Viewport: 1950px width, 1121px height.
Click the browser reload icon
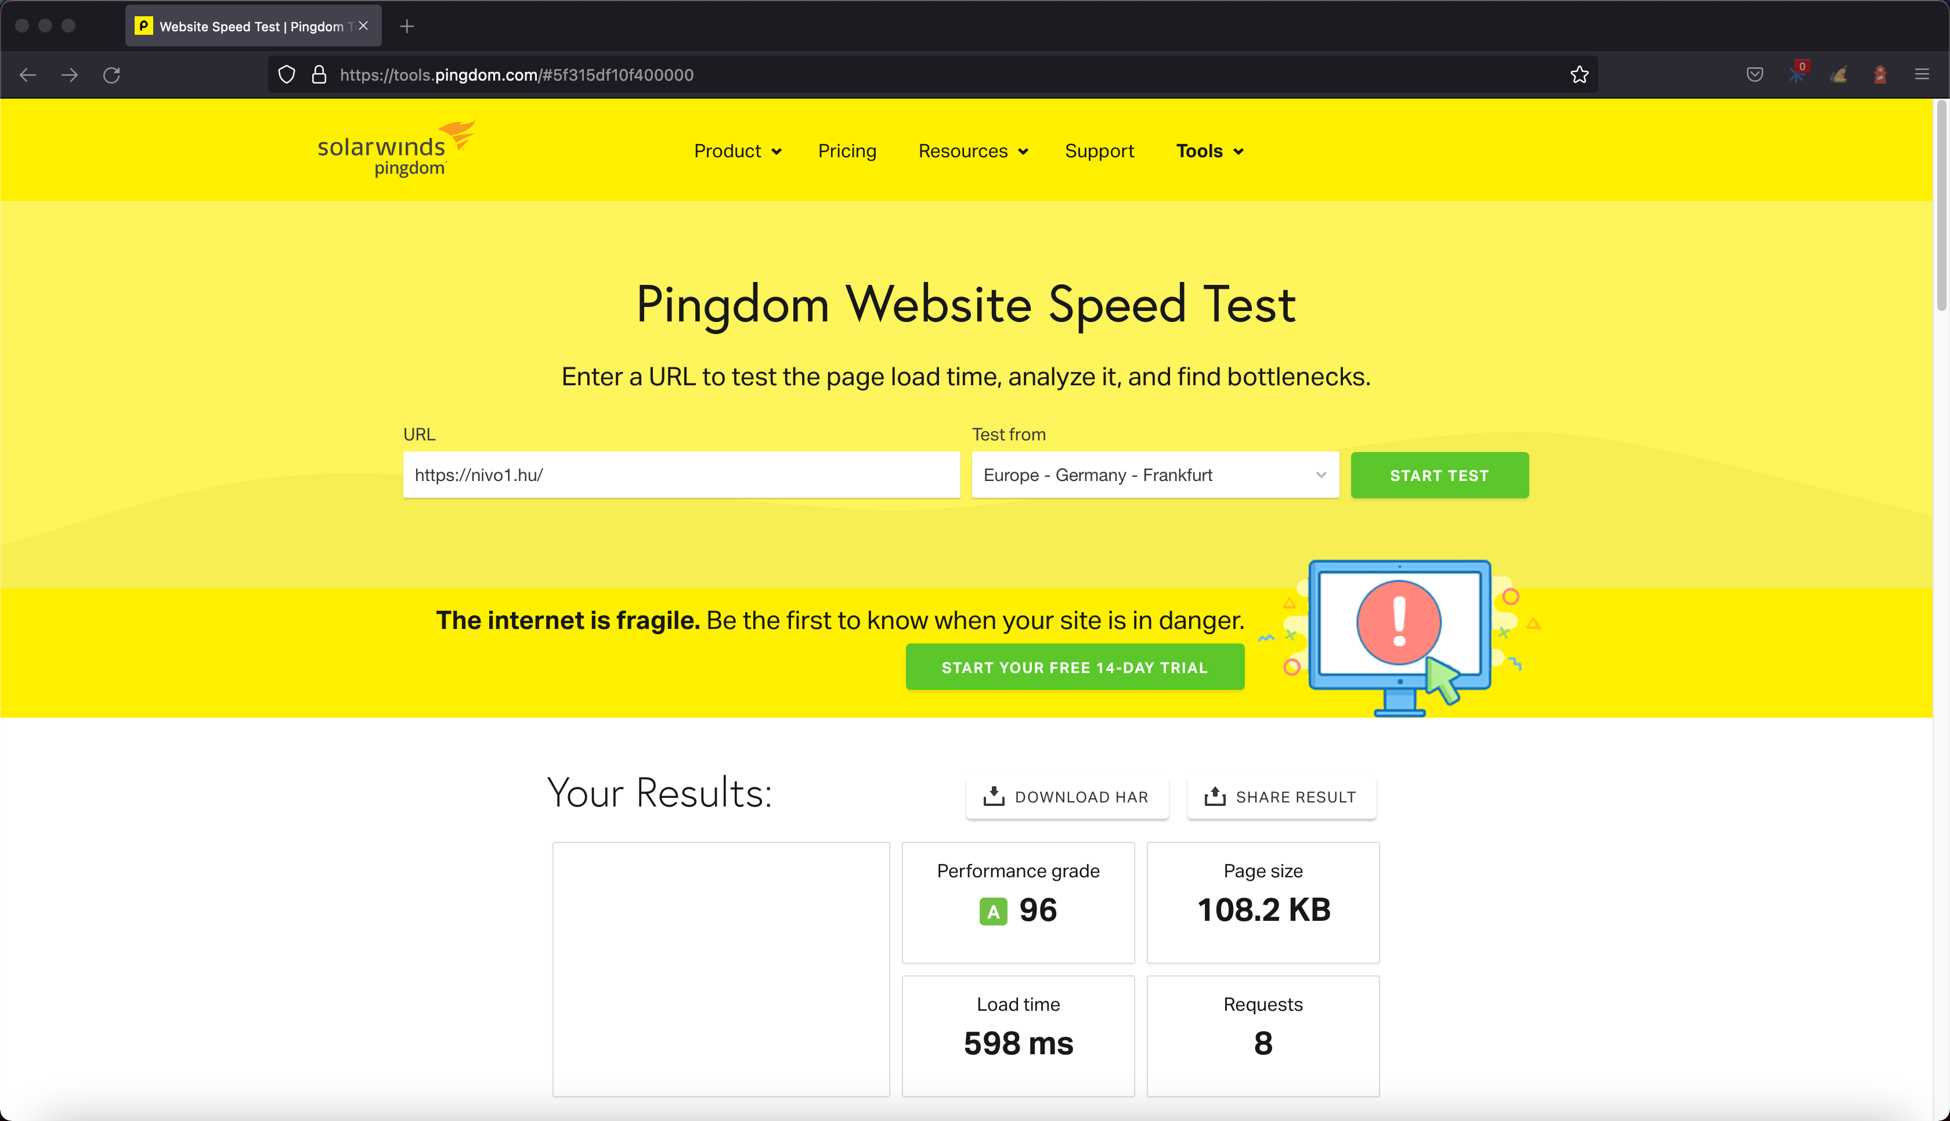click(x=111, y=75)
